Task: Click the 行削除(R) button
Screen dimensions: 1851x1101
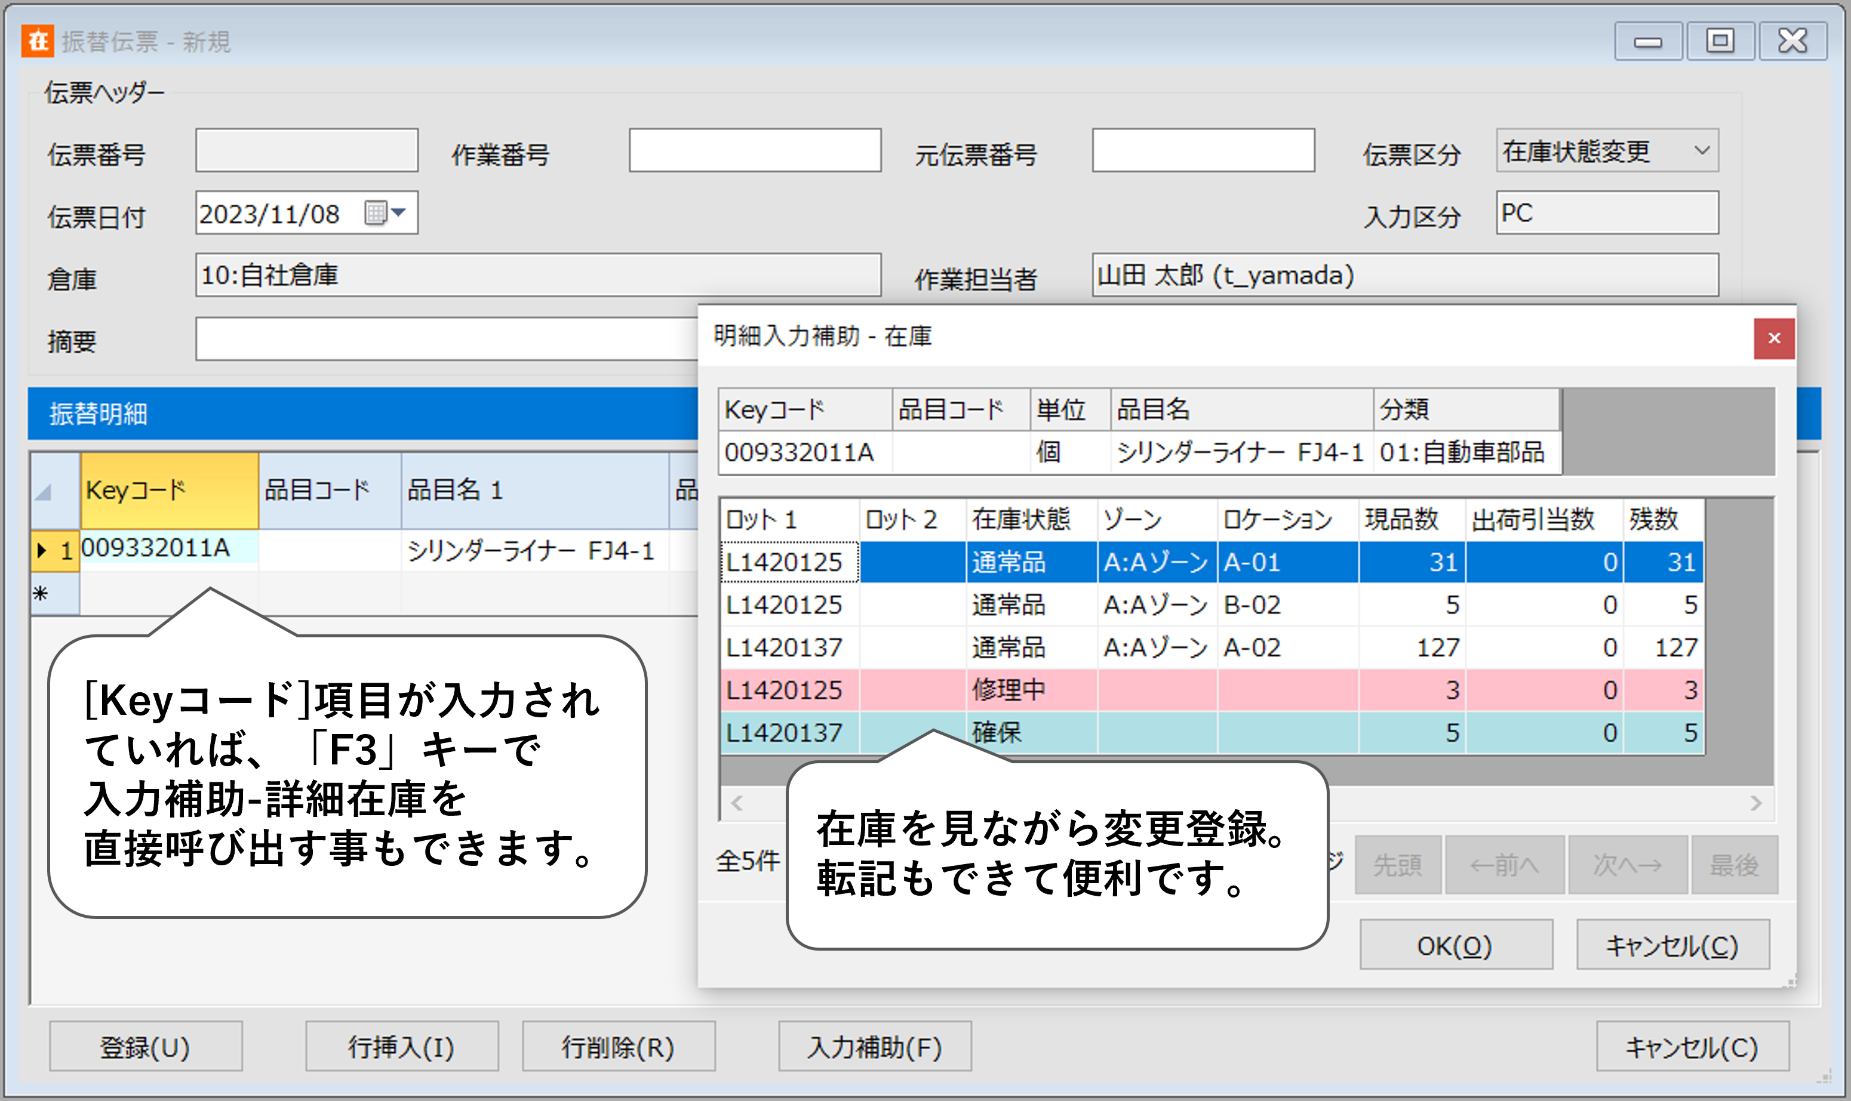Action: (618, 1046)
